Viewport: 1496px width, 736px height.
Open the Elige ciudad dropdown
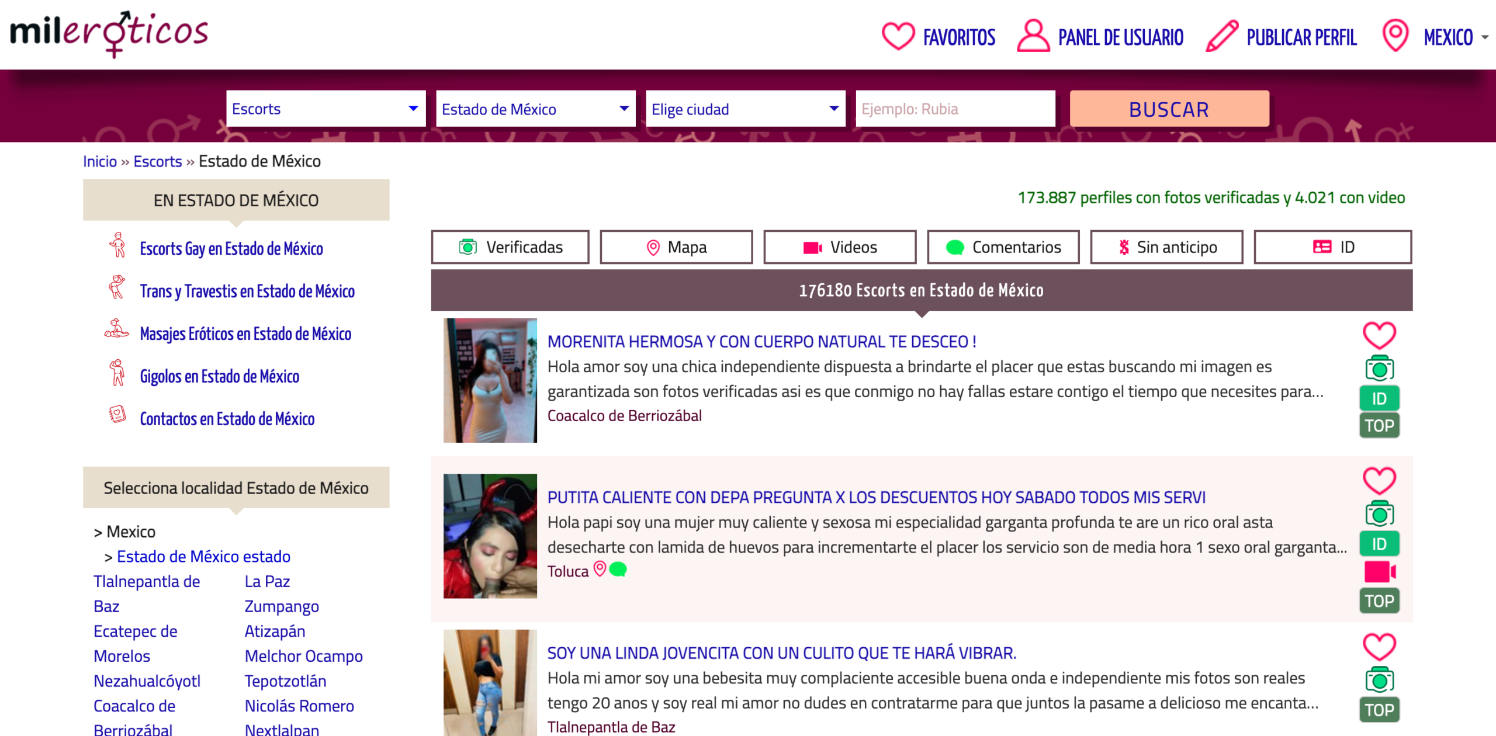pyautogui.click(x=745, y=109)
